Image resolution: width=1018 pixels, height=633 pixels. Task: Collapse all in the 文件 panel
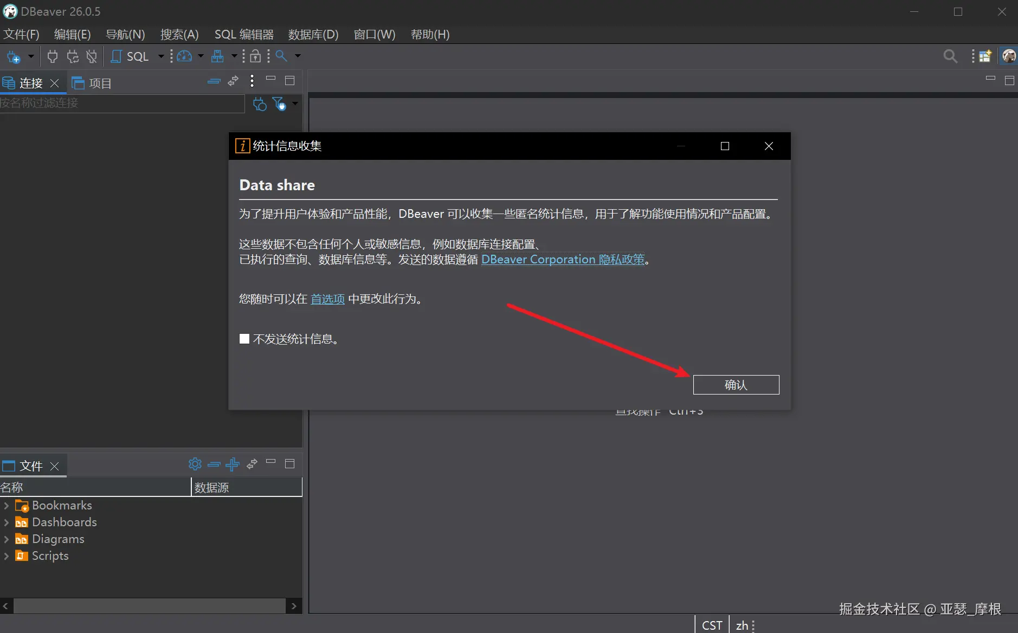pyautogui.click(x=214, y=464)
